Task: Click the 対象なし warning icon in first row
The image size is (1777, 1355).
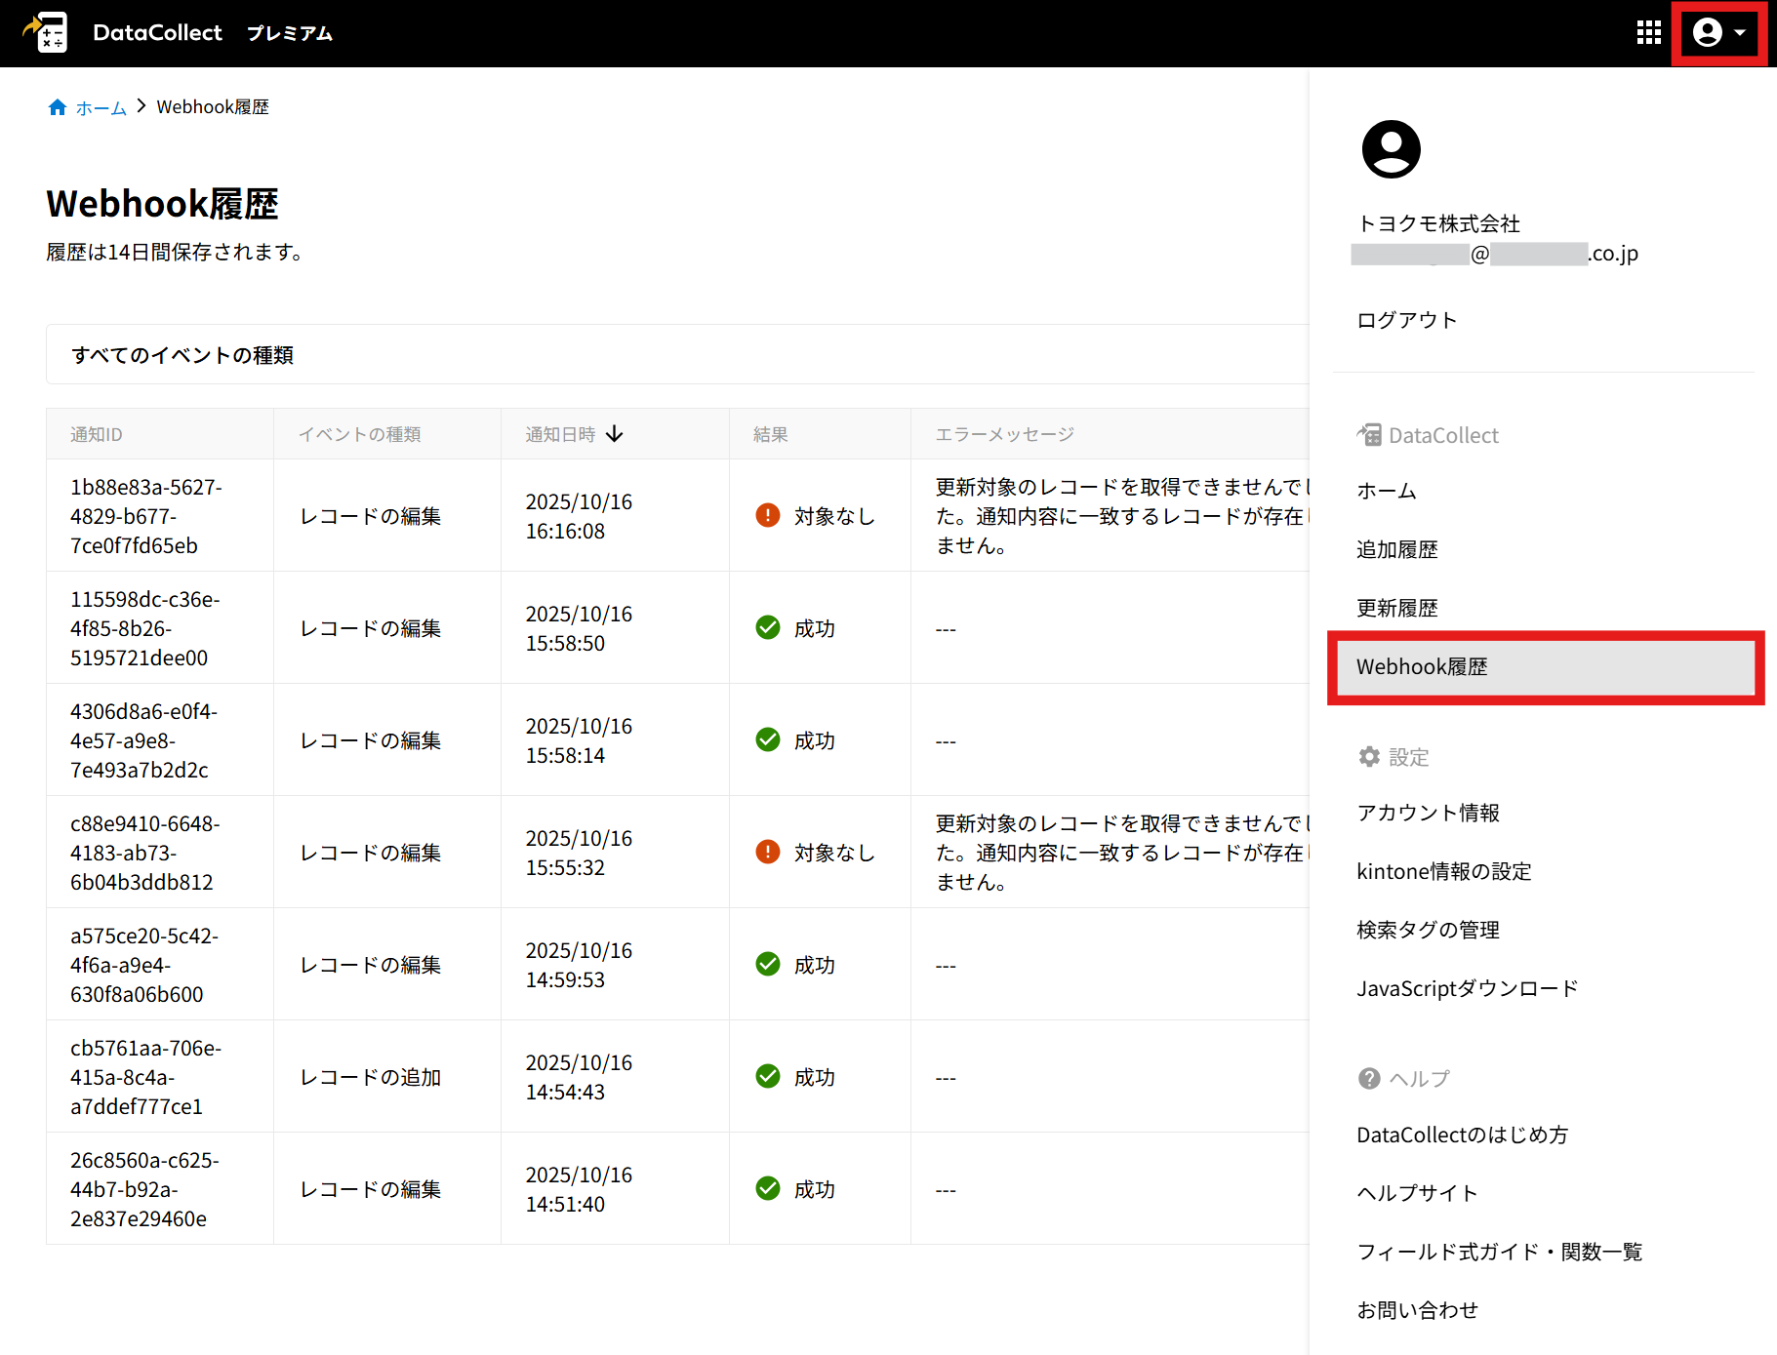Action: pos(768,515)
